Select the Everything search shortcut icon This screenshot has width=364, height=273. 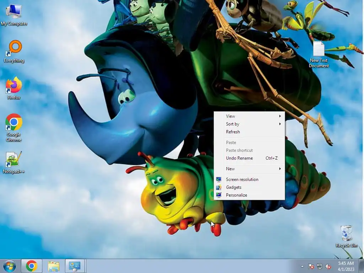(x=14, y=52)
